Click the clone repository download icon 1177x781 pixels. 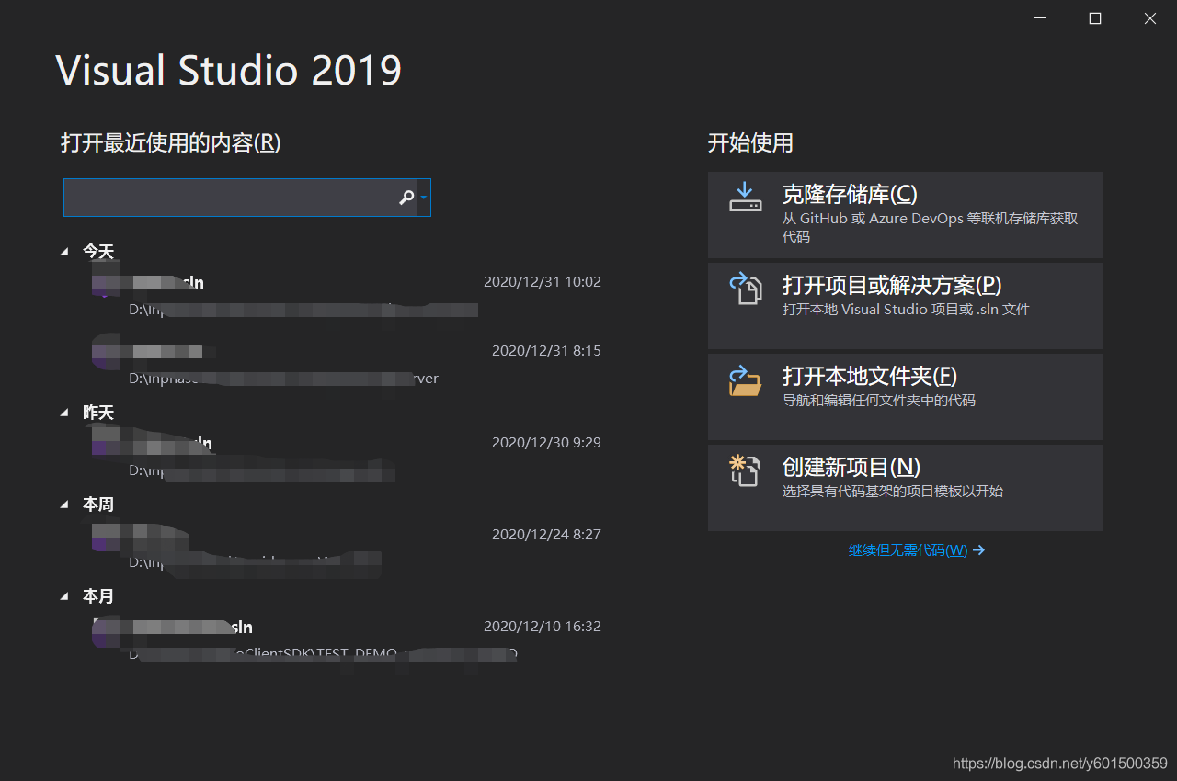pos(745,197)
